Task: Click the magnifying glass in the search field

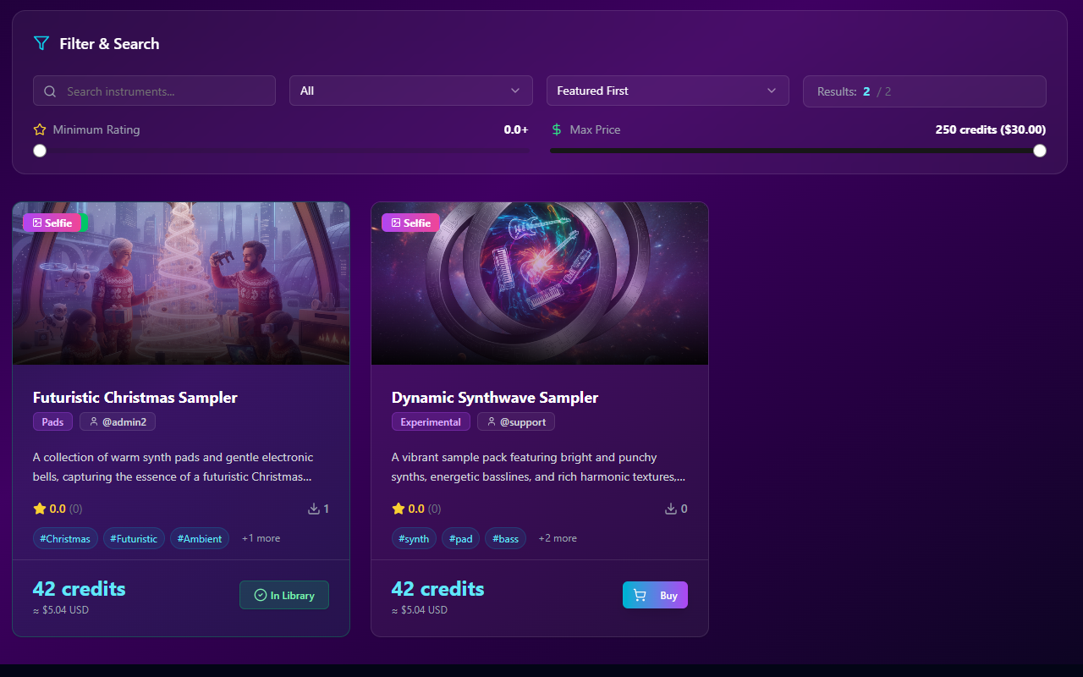Action: 50,91
